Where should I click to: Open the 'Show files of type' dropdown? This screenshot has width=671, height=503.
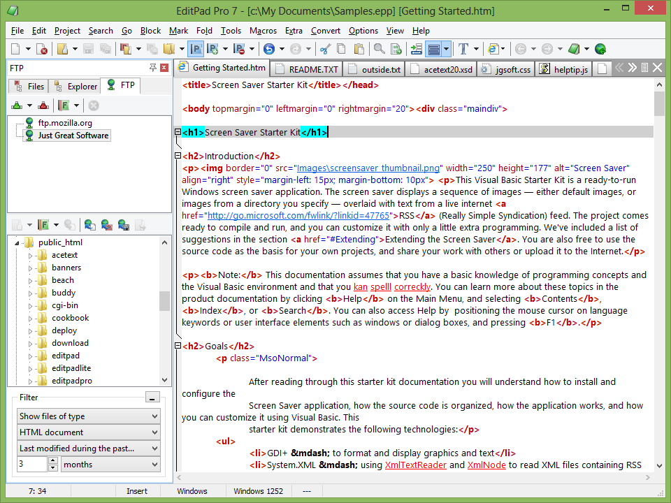click(89, 416)
